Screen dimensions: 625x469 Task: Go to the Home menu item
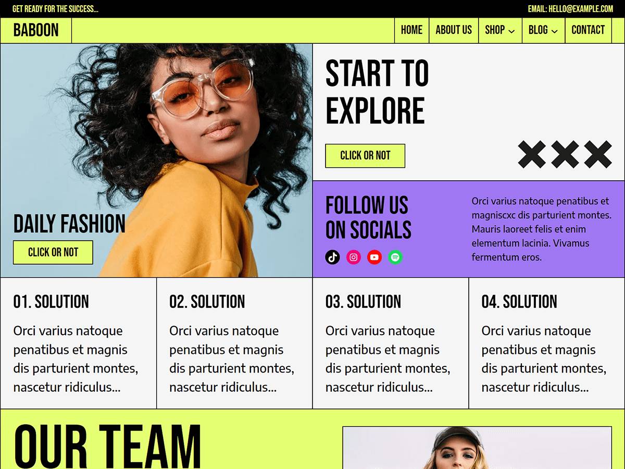pyautogui.click(x=411, y=30)
